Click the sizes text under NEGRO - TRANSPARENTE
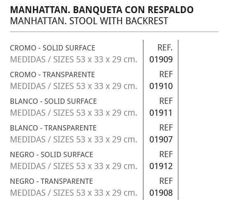Viewport: 226px width, 206px height. coord(74,193)
